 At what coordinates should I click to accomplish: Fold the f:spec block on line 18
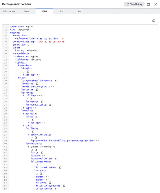click(x=8, y=78)
